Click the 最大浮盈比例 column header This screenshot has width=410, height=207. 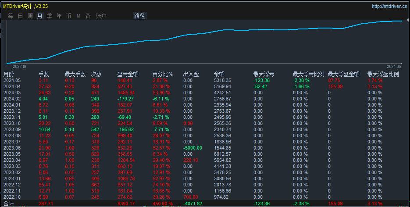pos(383,74)
